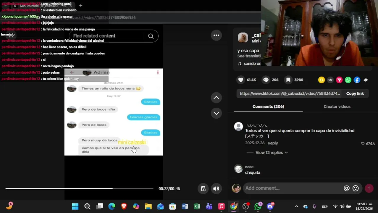378x213 pixels.
Task: Go to previous video with up arrow
Action: coord(217,98)
